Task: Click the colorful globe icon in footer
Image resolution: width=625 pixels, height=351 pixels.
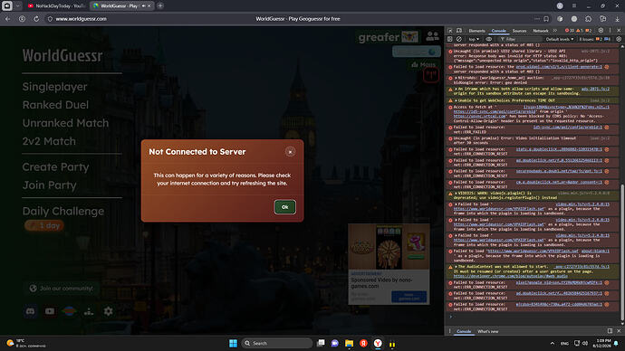Action: pyautogui.click(x=69, y=311)
